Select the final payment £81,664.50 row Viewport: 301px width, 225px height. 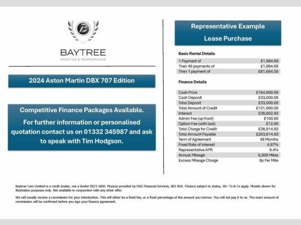[228, 71]
